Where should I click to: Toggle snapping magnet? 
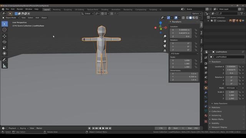[x=102, y=14]
